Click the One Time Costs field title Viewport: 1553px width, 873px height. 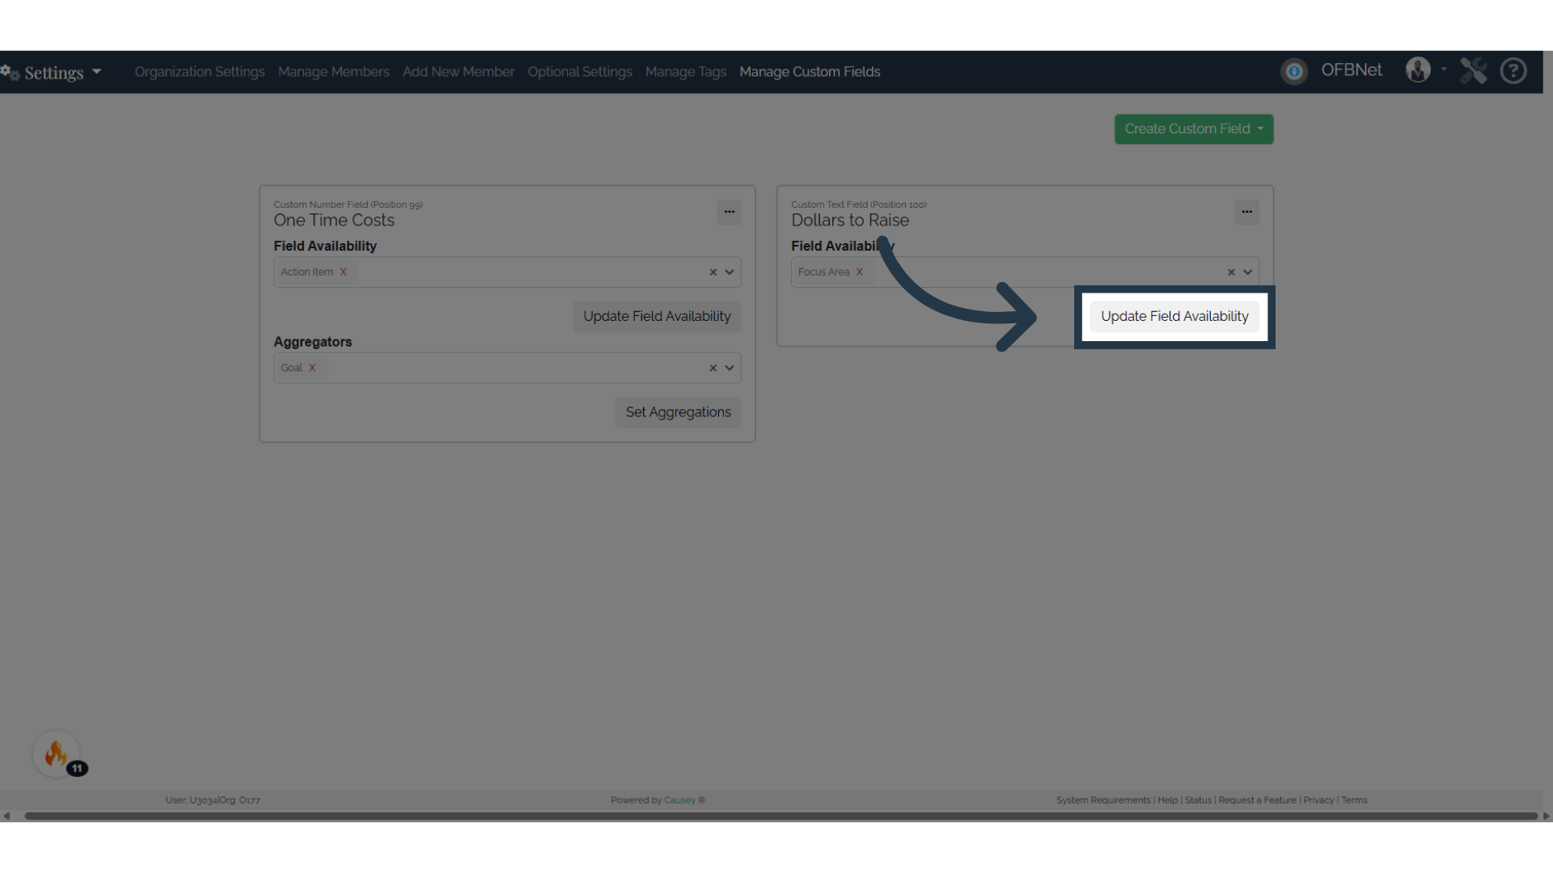point(334,221)
